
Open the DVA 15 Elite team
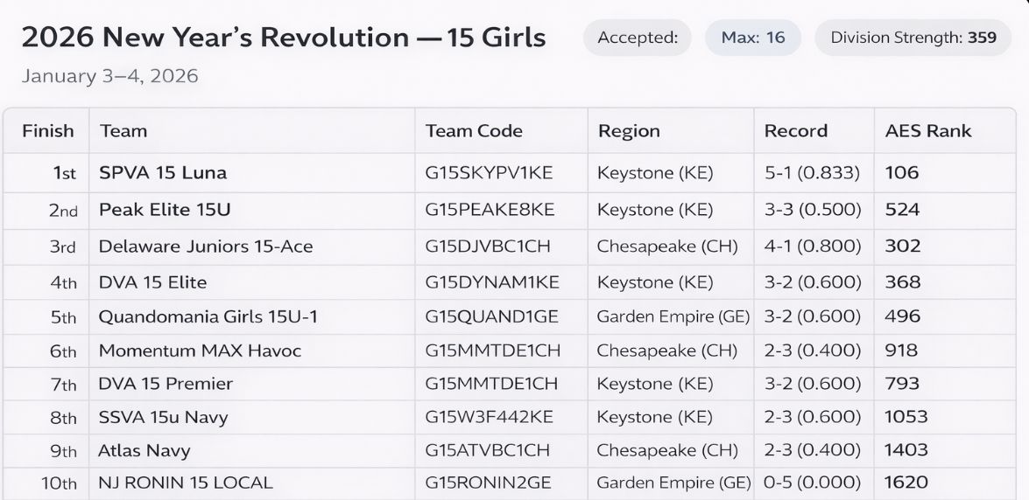coord(152,282)
